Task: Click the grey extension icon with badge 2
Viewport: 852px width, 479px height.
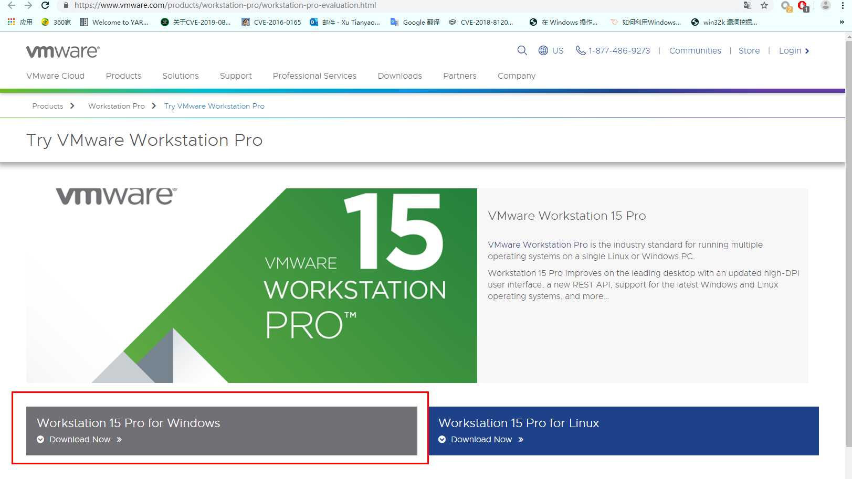Action: [x=786, y=6]
